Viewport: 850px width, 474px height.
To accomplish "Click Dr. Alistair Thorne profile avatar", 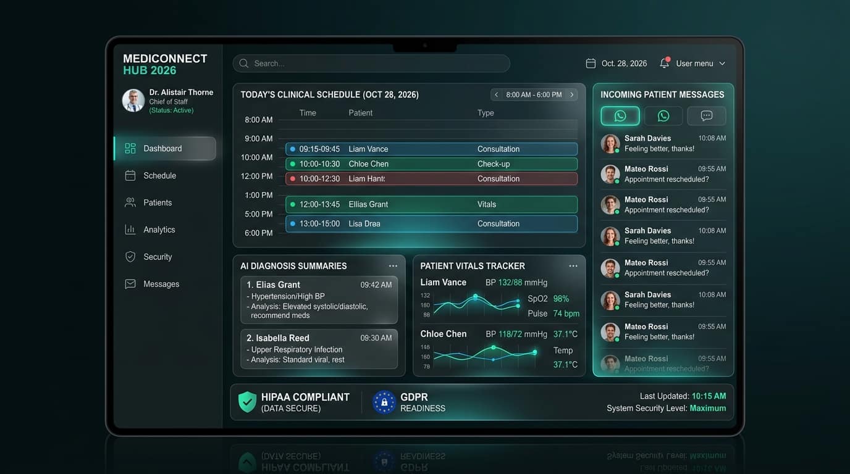I will [x=133, y=100].
